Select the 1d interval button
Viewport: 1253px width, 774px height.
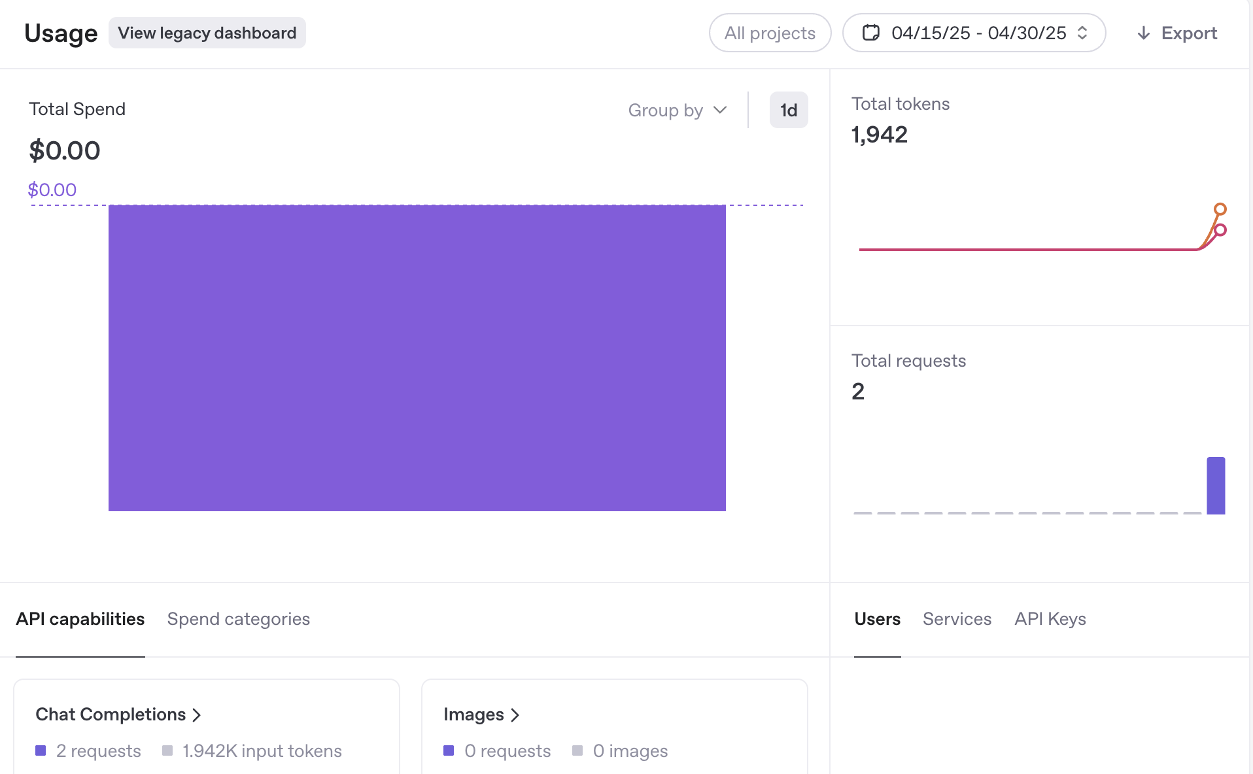click(x=789, y=110)
